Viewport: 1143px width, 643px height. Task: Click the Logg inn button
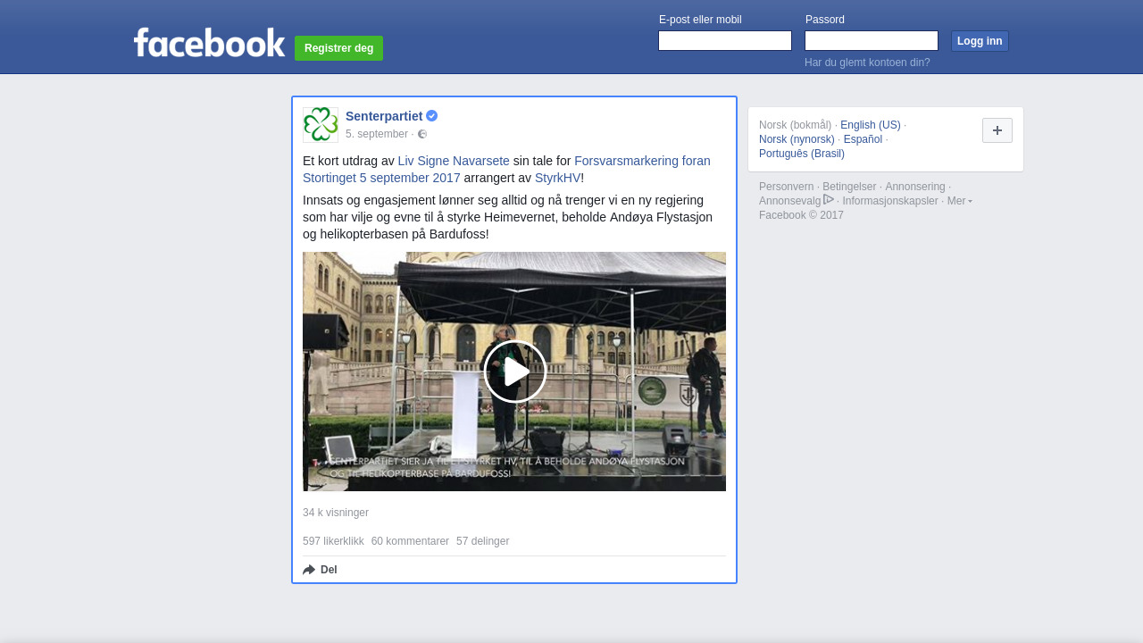[980, 41]
